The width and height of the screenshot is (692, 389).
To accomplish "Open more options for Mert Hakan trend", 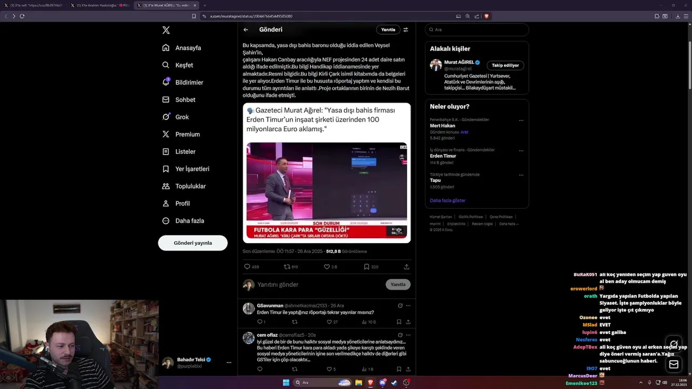I will pyautogui.click(x=521, y=120).
